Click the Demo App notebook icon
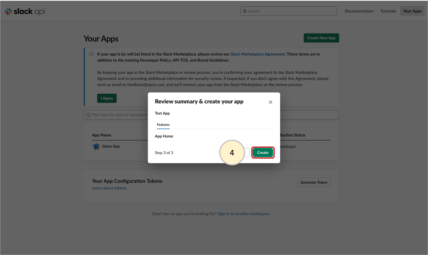Screen dimensions: 428x255 (x=96, y=147)
